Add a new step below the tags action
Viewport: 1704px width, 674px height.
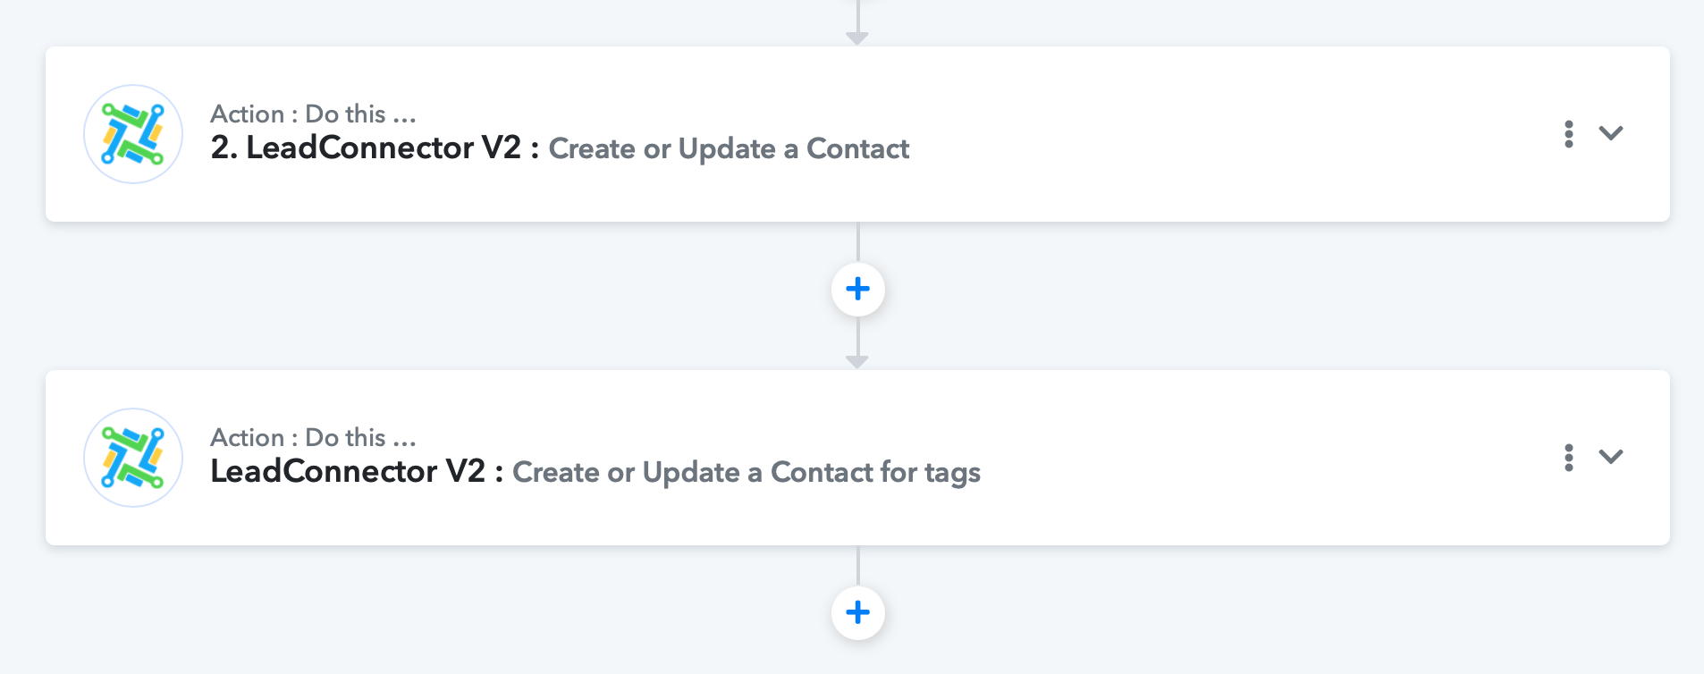(858, 612)
